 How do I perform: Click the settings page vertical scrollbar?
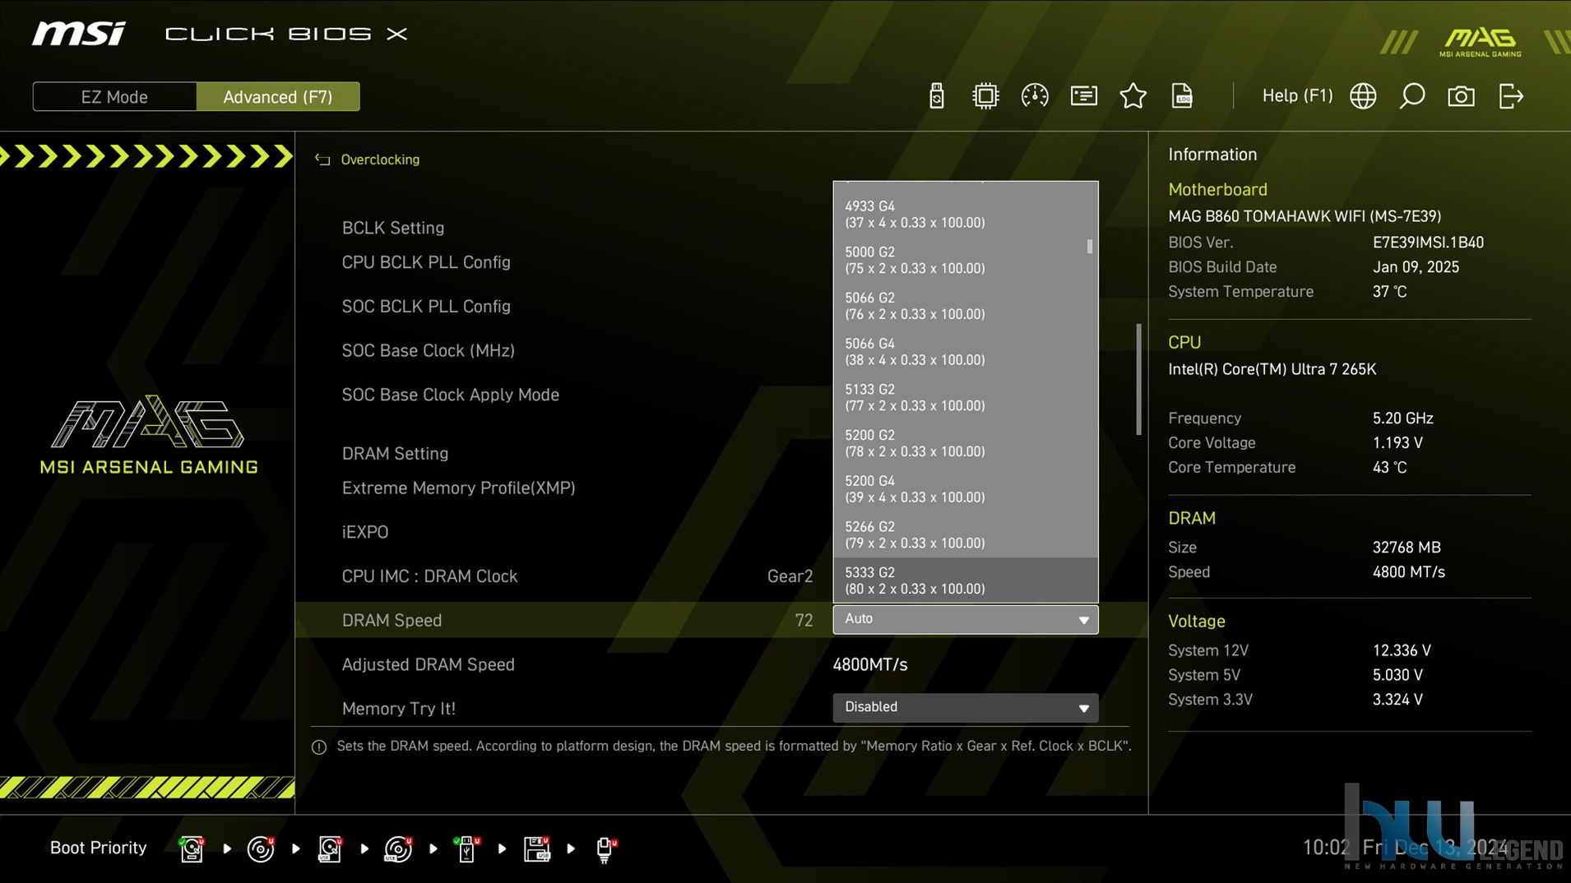[x=1139, y=379]
